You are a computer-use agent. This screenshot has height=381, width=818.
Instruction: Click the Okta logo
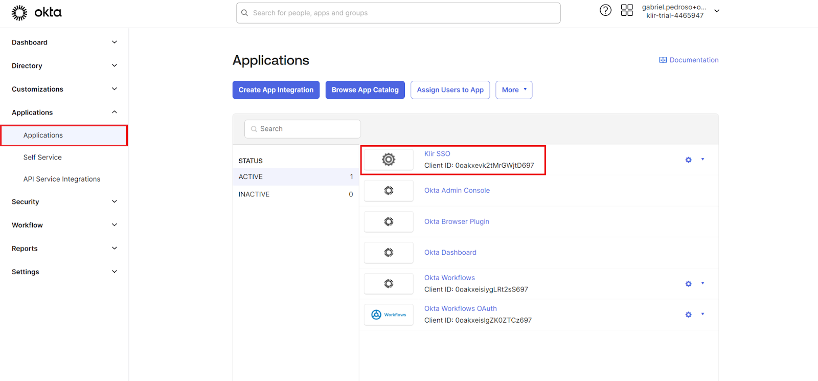(x=36, y=13)
